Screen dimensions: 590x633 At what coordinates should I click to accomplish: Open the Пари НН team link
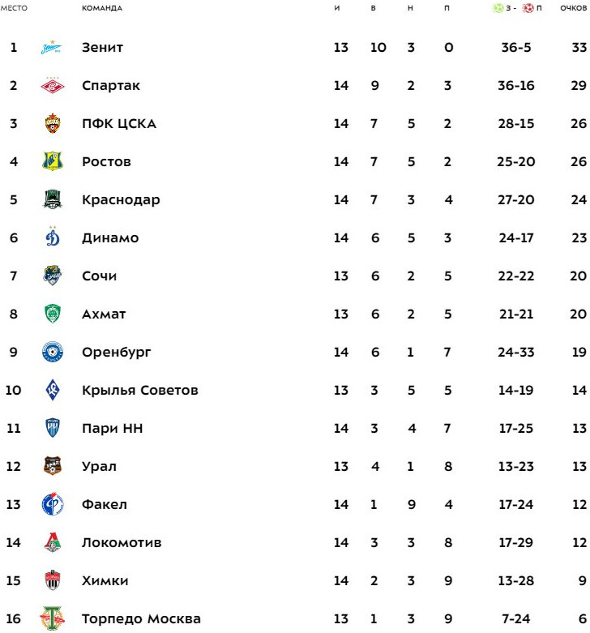click(x=112, y=429)
